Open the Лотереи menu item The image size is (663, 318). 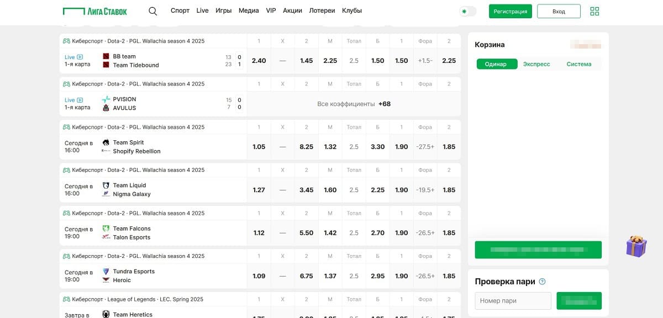point(322,11)
